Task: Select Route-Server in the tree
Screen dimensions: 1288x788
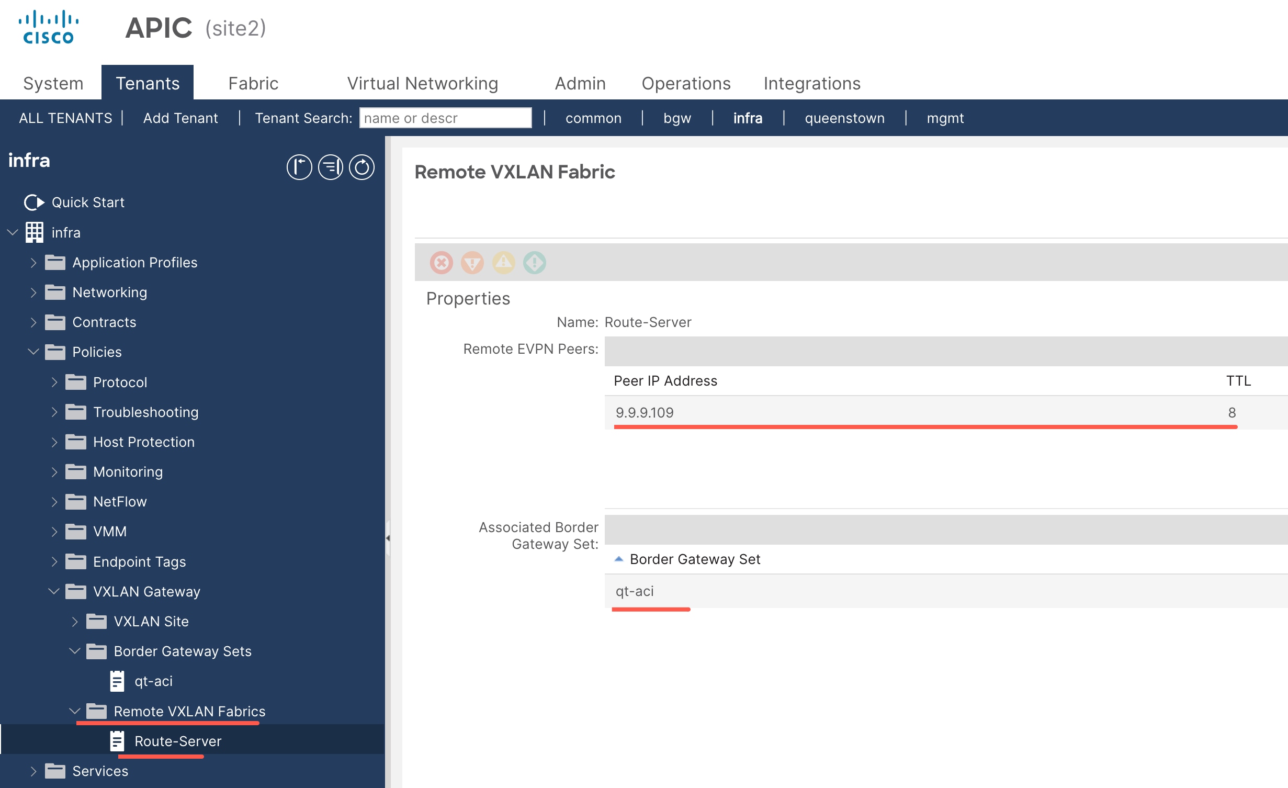Action: tap(178, 741)
